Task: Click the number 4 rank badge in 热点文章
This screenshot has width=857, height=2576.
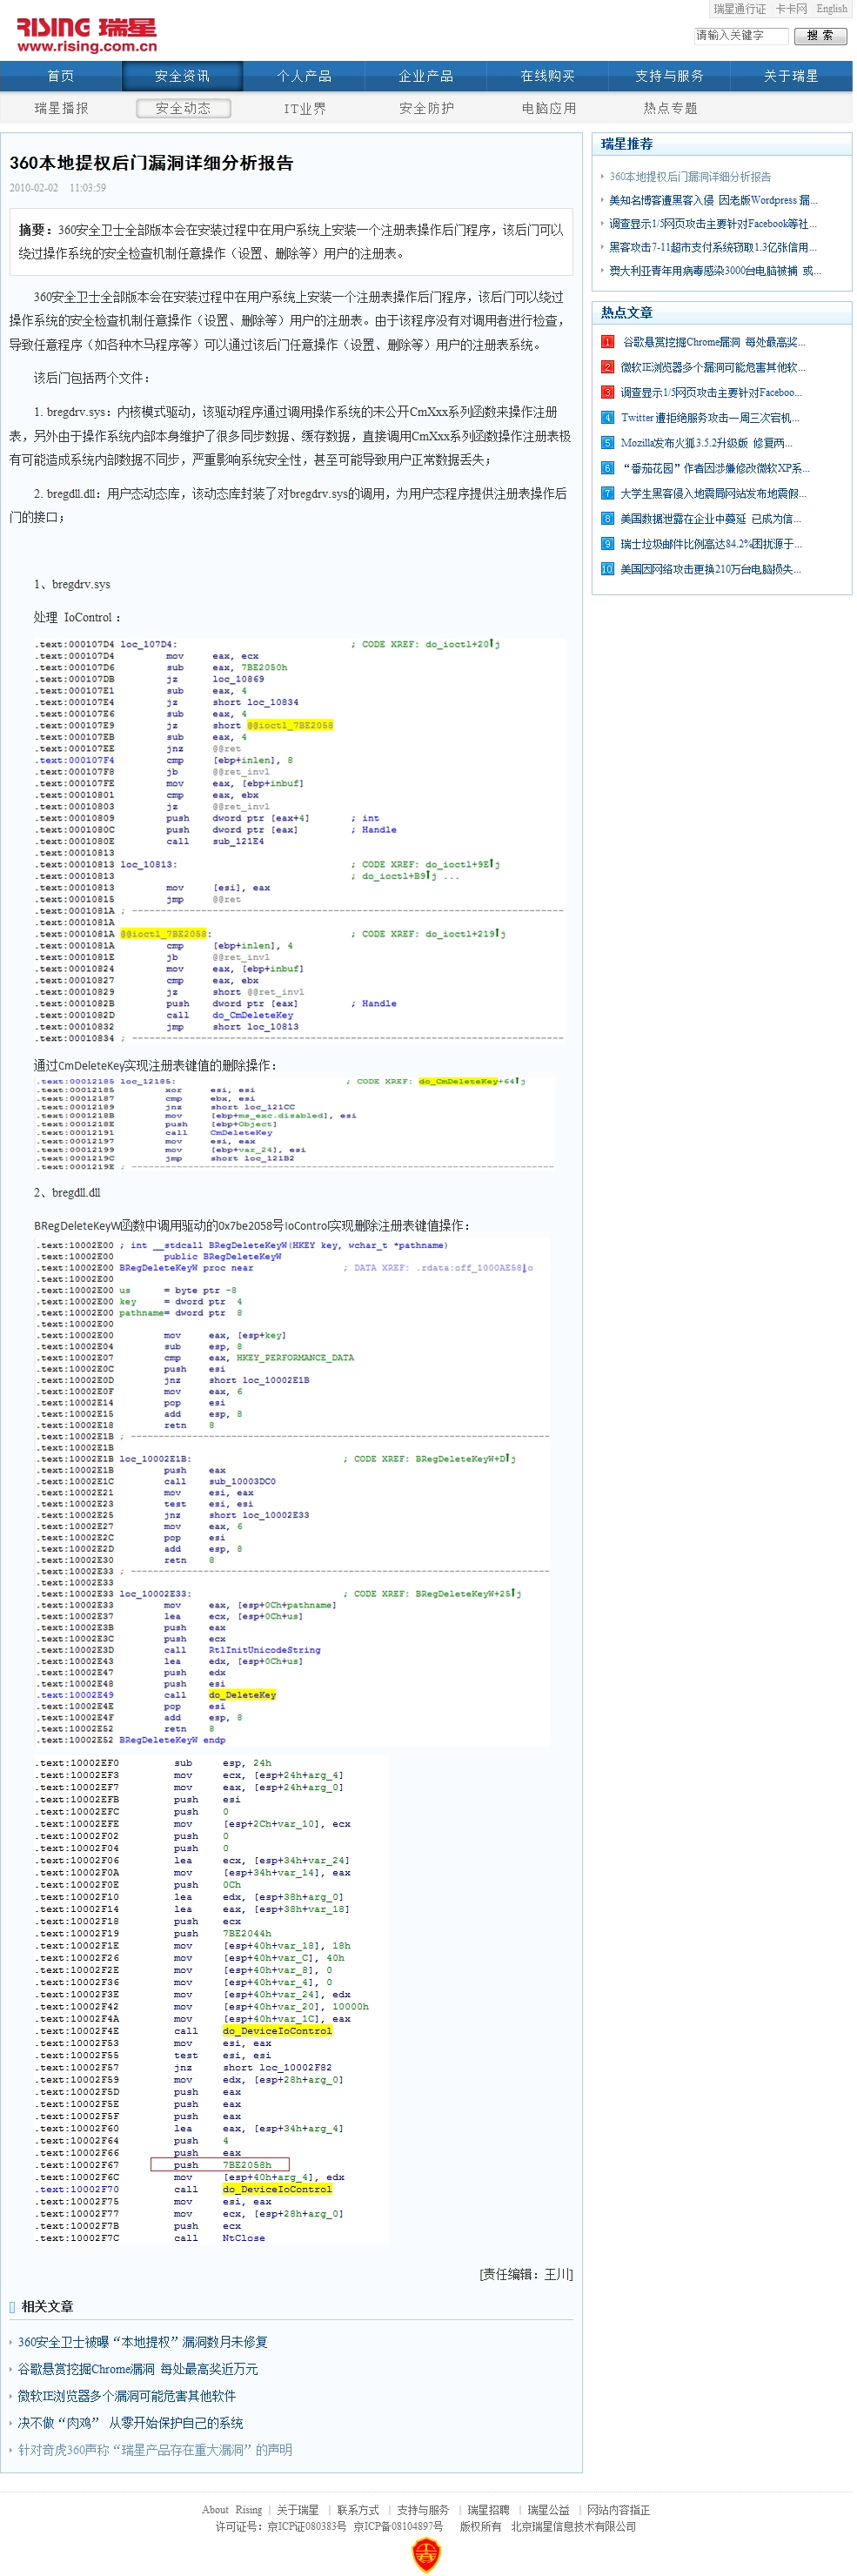Action: click(607, 418)
